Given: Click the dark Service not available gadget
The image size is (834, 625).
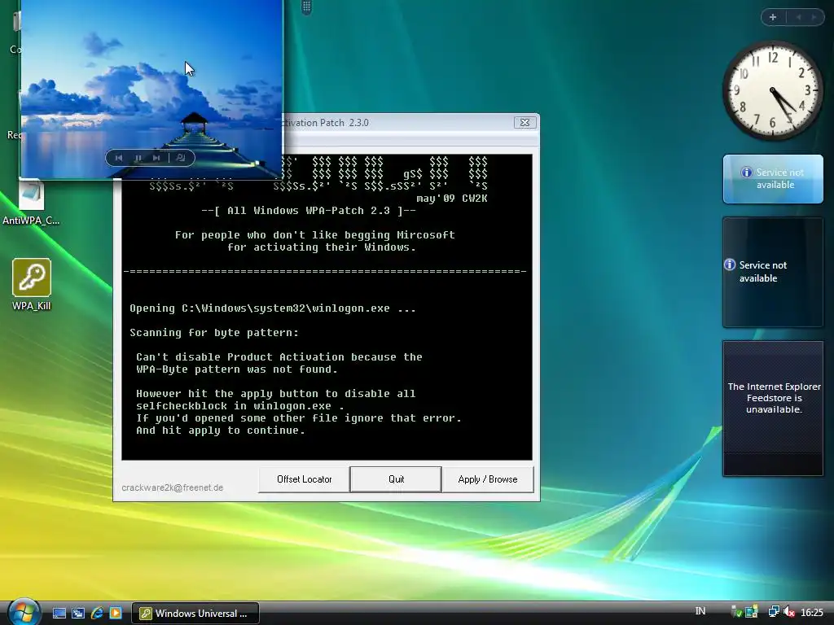Looking at the screenshot, I should (773, 272).
